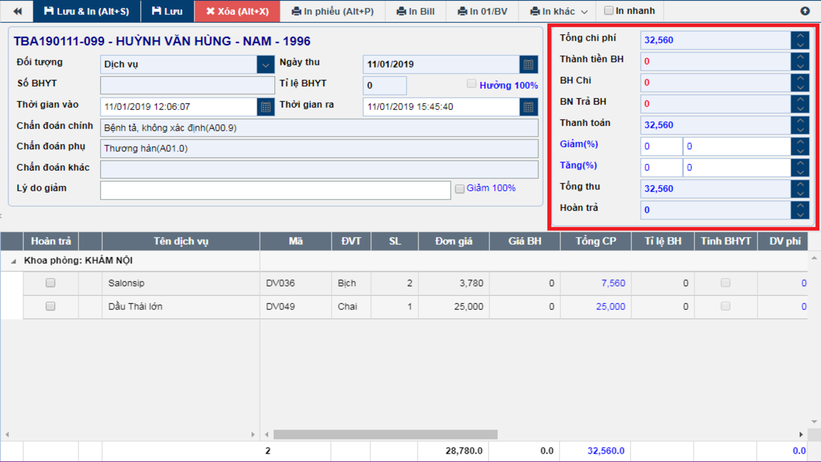
Task: Open calendar picker for Thời gian ra
Action: click(529, 107)
